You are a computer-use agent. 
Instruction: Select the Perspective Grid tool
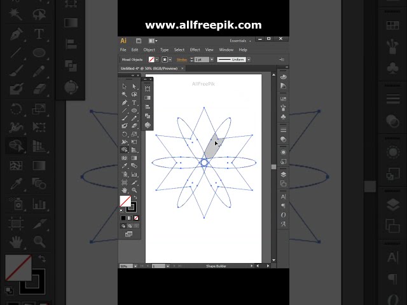coord(134,150)
